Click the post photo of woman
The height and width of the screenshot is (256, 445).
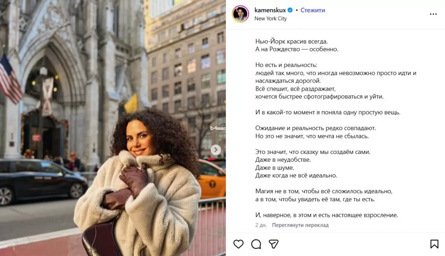pos(113,128)
